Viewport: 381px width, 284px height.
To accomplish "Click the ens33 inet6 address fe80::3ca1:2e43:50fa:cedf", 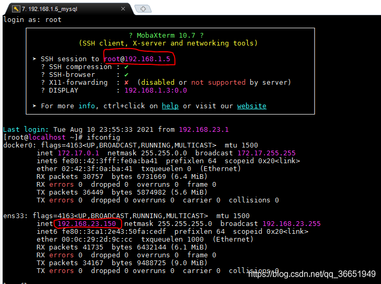I will point(114,232).
